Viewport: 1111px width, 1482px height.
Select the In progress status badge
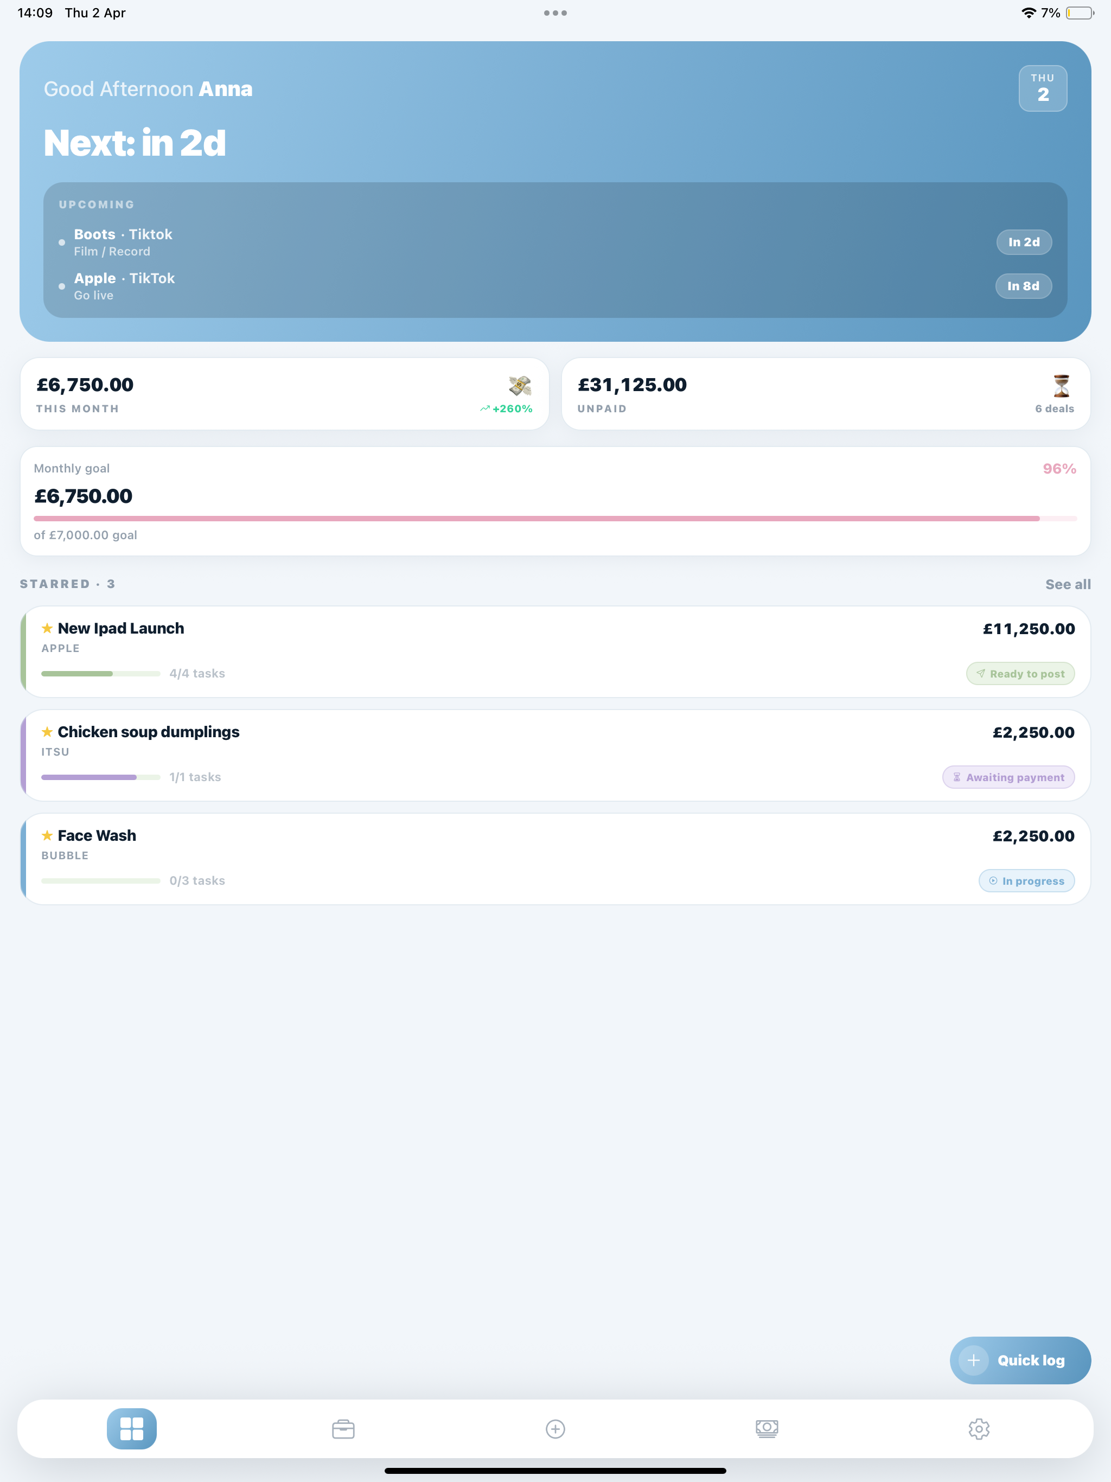1026,880
